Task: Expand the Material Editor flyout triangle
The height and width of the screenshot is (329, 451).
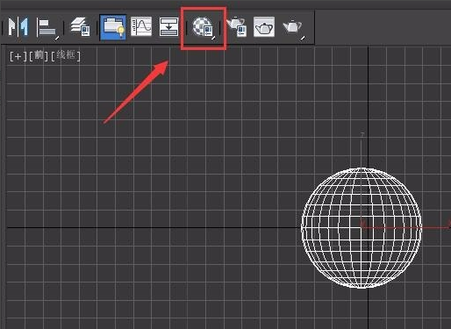Action: (x=214, y=37)
